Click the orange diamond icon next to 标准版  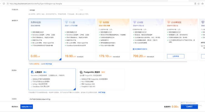point(100,22)
